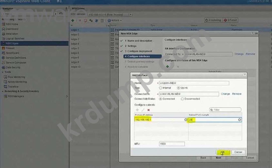Click the NSX Home icon in navigator
Screen dimensions: 272x168
click(3, 24)
